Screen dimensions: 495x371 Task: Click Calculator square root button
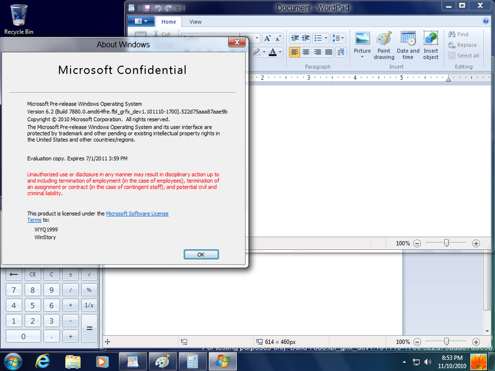[89, 275]
